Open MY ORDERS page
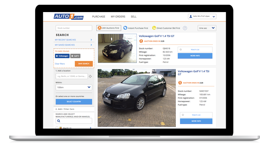The image size is (269, 148). click(118, 16)
